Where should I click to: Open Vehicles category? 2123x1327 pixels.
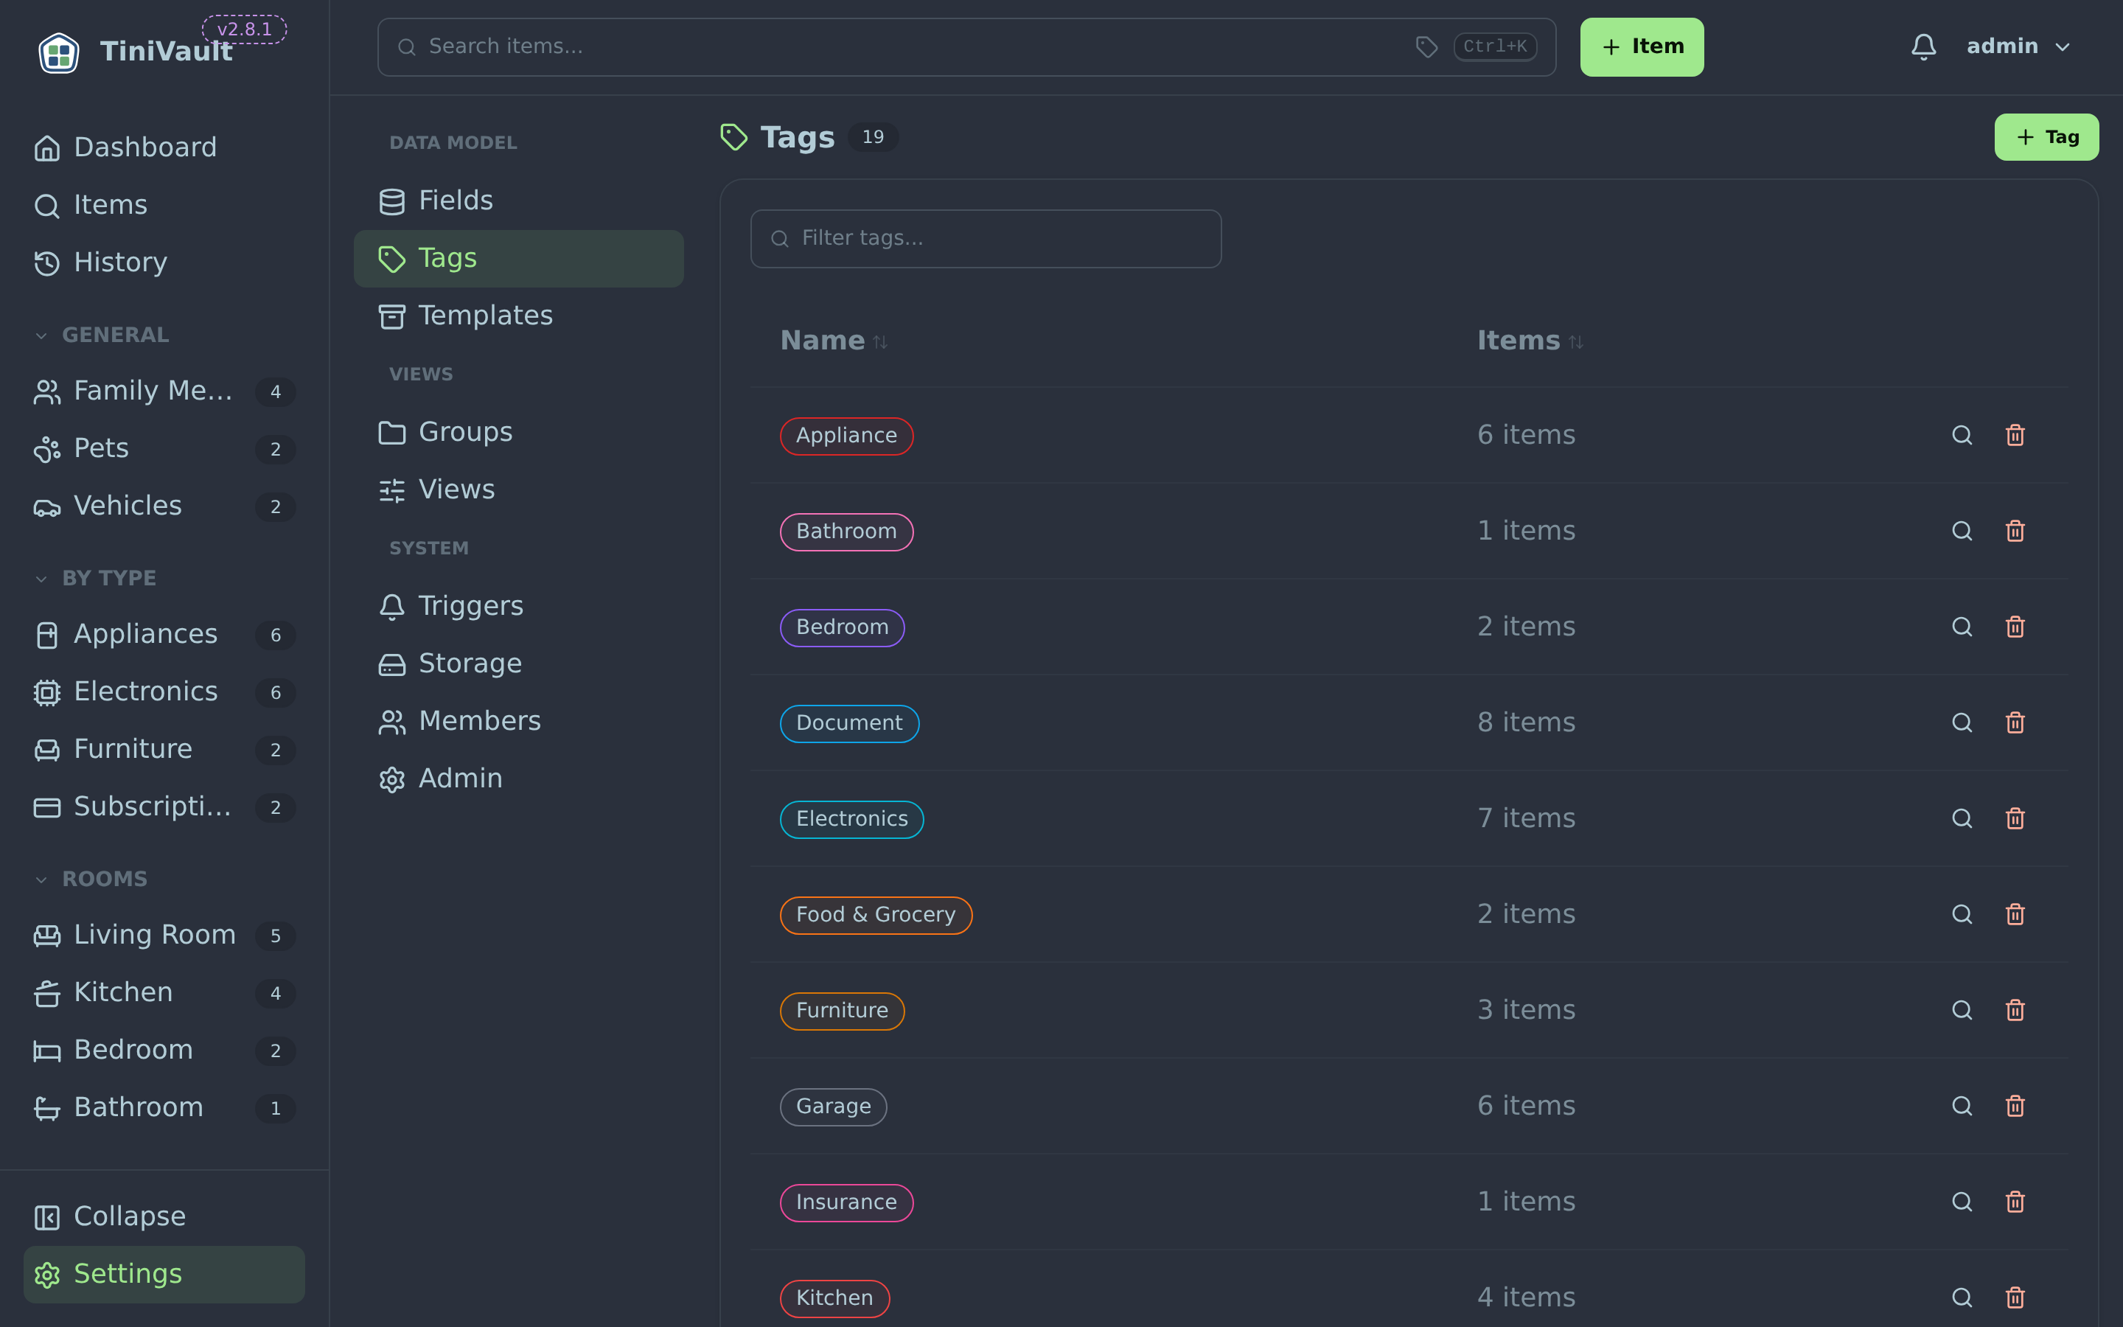click(x=164, y=506)
